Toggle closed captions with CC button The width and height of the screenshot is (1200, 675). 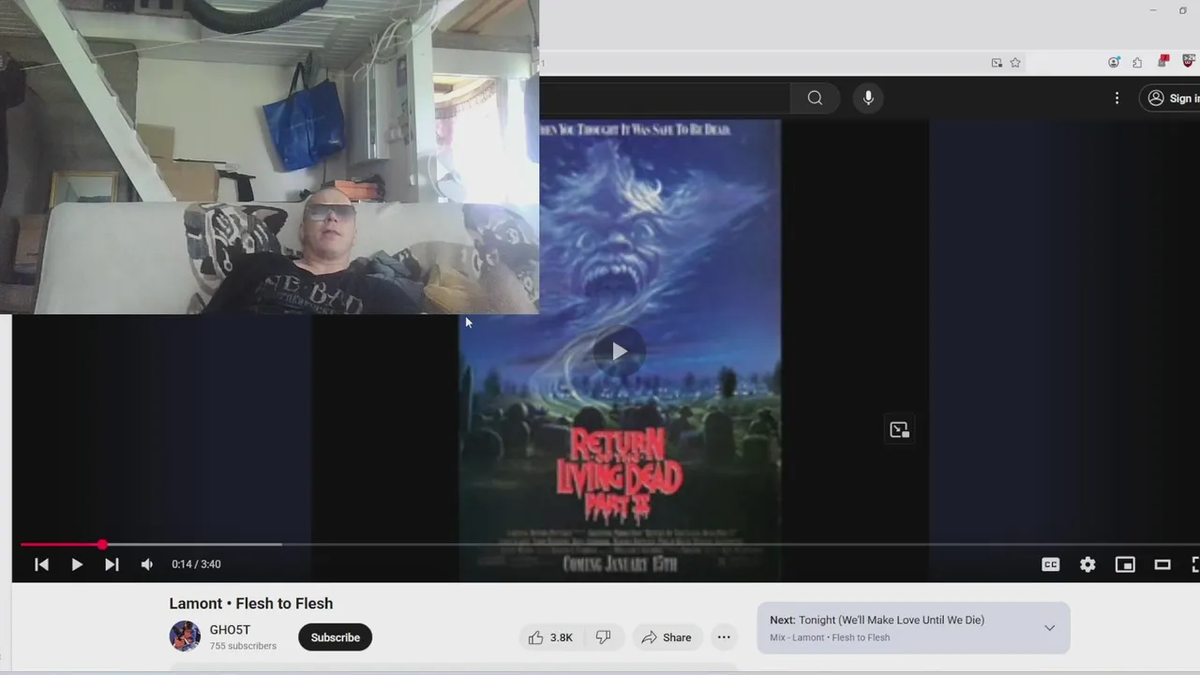1051,564
